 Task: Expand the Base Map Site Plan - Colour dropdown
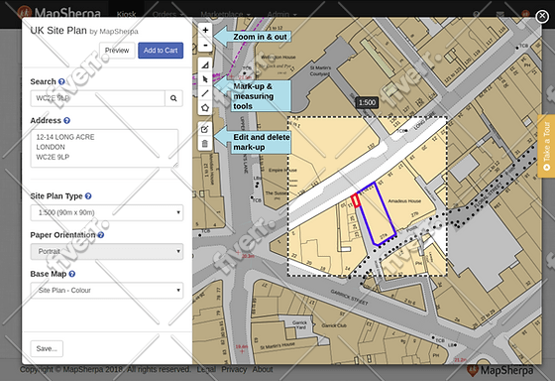click(x=107, y=291)
